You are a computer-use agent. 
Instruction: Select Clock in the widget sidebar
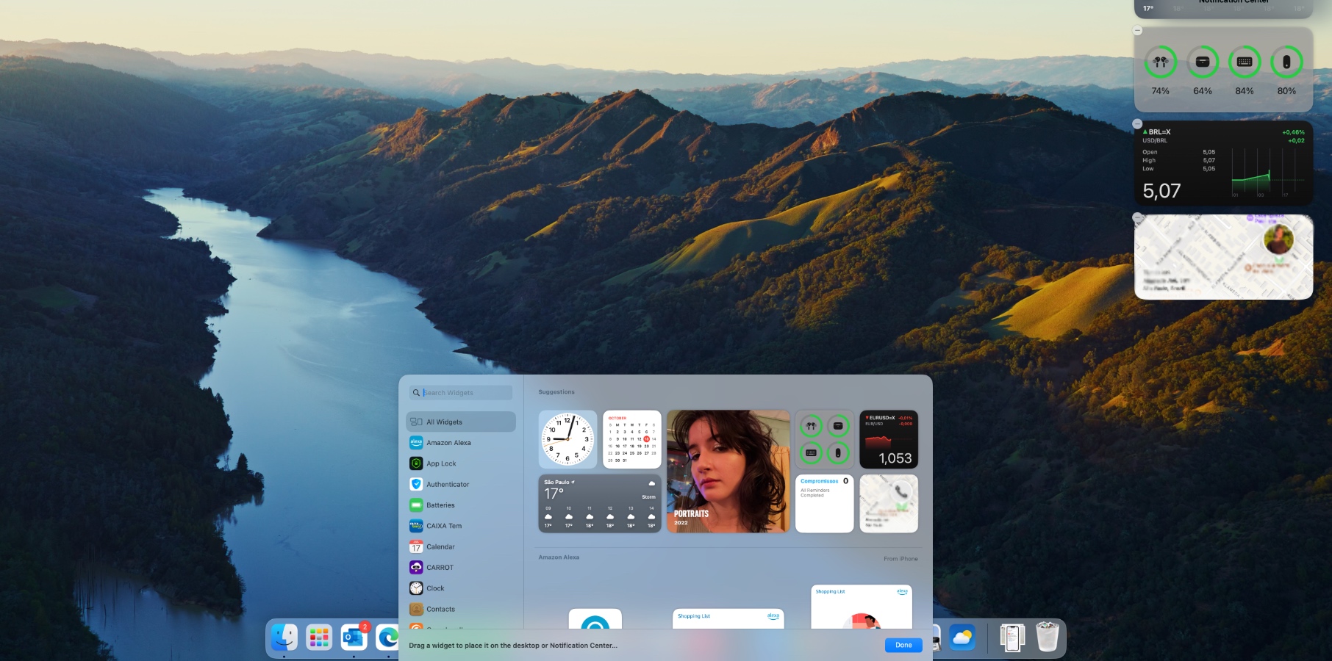click(461, 588)
